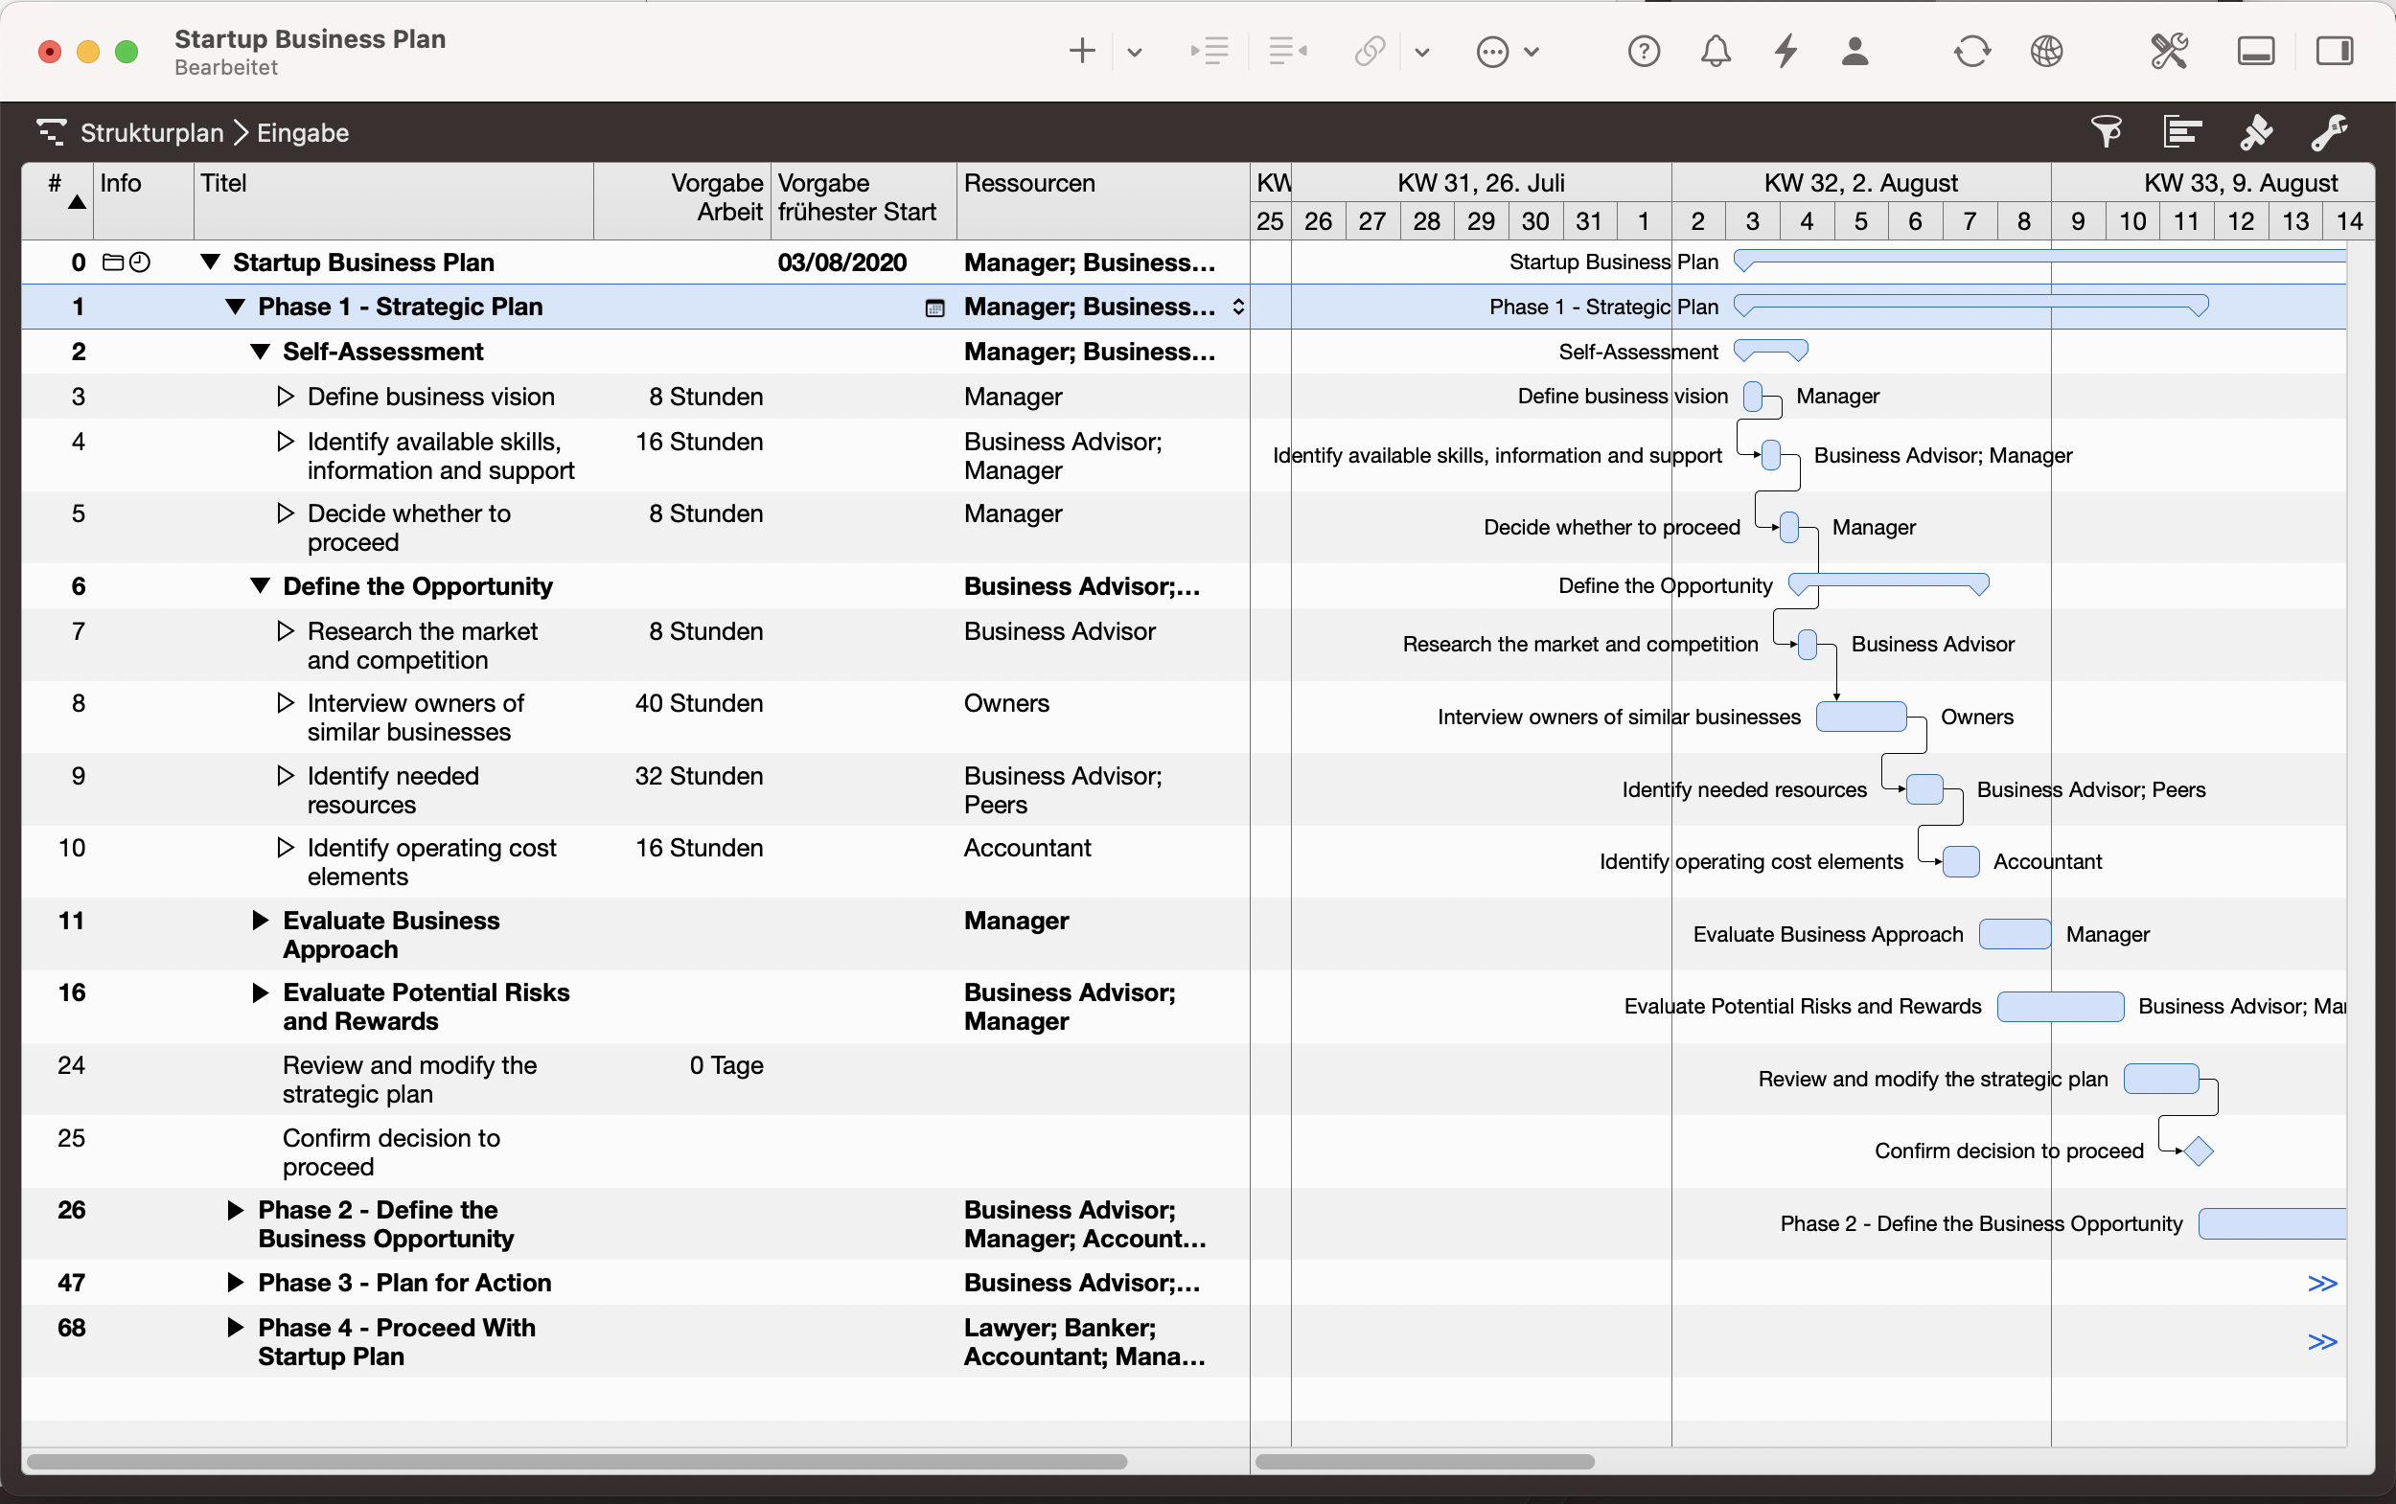Click the outdent task toolbar icon

click(1287, 51)
